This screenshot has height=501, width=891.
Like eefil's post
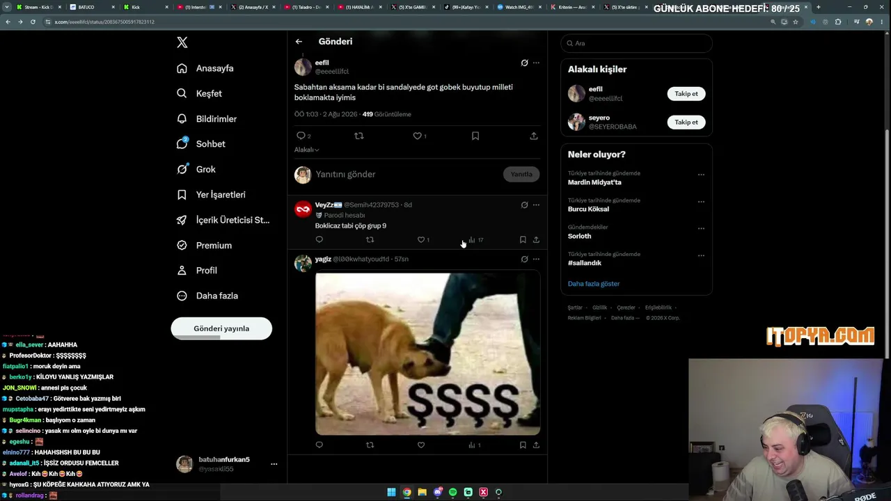pos(419,136)
